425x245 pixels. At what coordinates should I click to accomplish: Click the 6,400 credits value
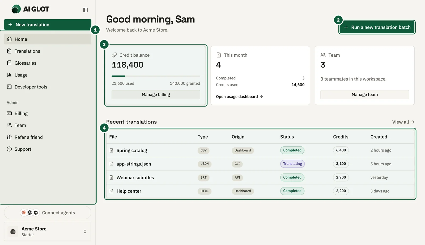tap(341, 150)
